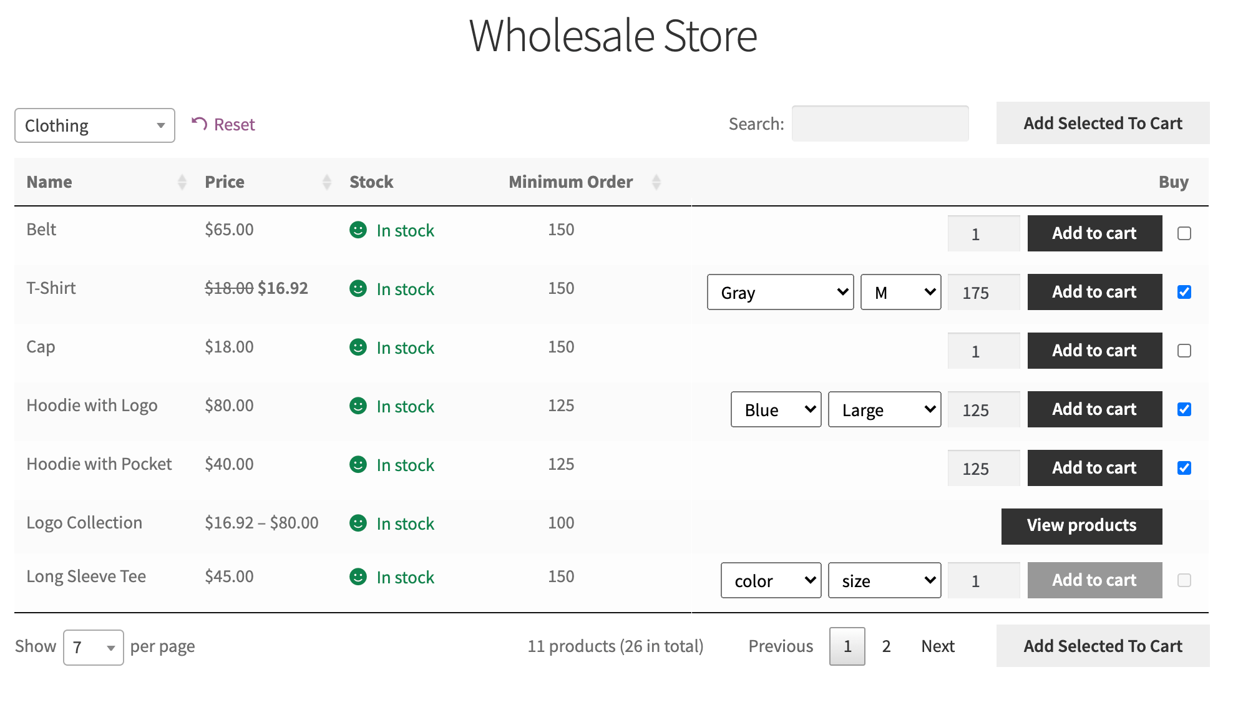Click the Long Sleeve Tee product name

point(86,576)
